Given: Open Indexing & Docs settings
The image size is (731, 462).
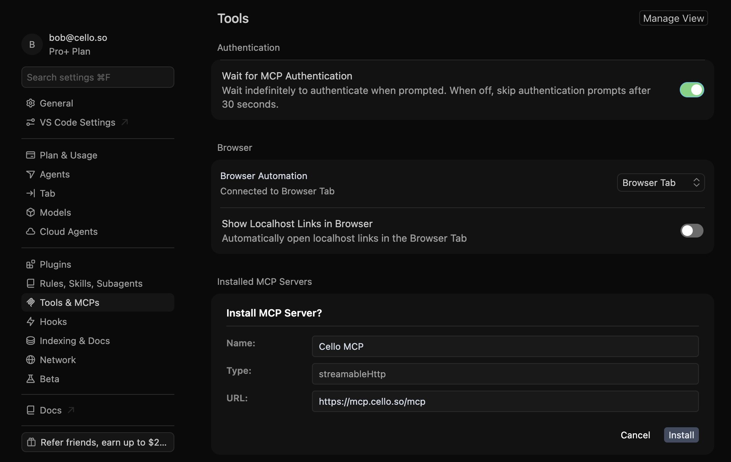Looking at the screenshot, I should point(98,341).
